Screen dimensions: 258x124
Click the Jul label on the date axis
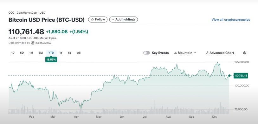coord(145,117)
